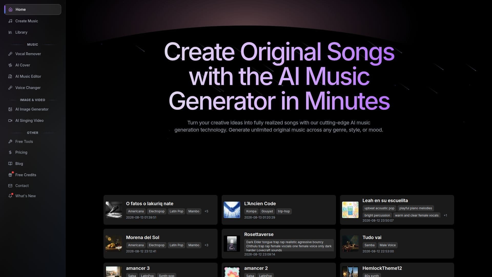Click the Samba tag on Tudo vai
The width and height of the screenshot is (492, 277).
pyautogui.click(x=369, y=245)
